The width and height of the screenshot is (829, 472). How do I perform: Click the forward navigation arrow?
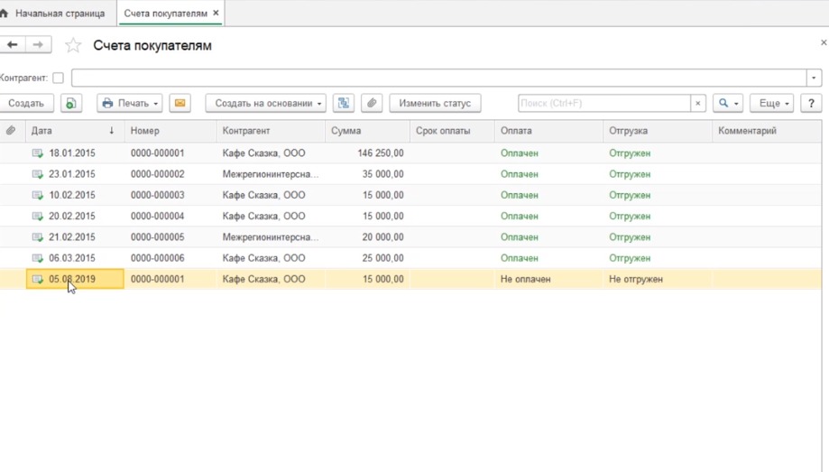click(38, 45)
